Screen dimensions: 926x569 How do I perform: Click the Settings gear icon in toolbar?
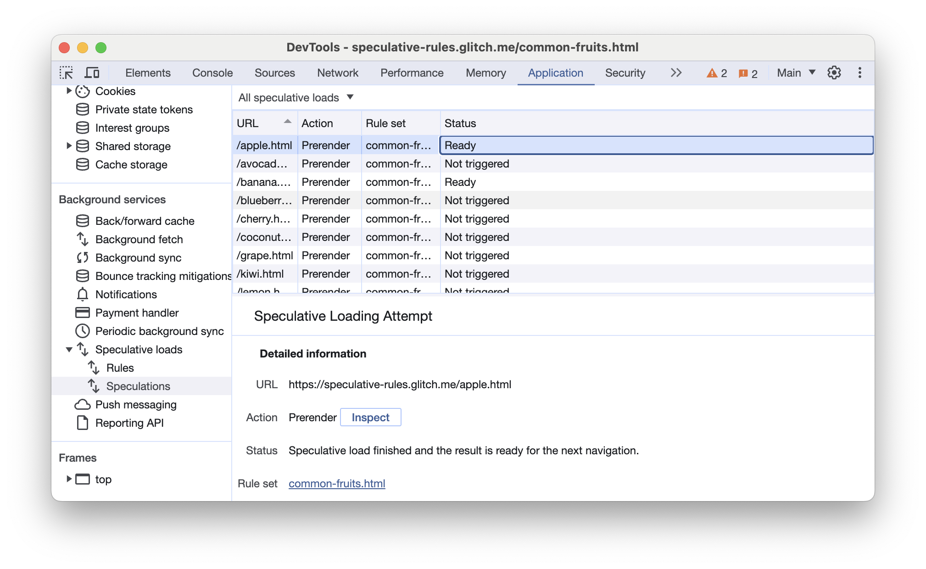(834, 73)
